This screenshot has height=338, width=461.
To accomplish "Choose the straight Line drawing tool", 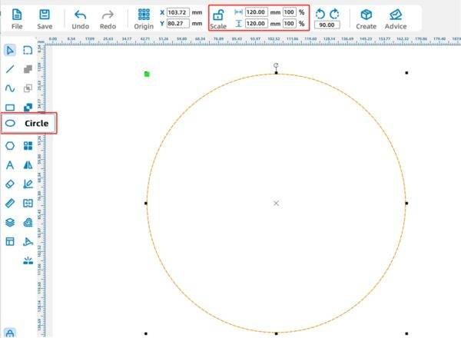I will click(x=10, y=68).
